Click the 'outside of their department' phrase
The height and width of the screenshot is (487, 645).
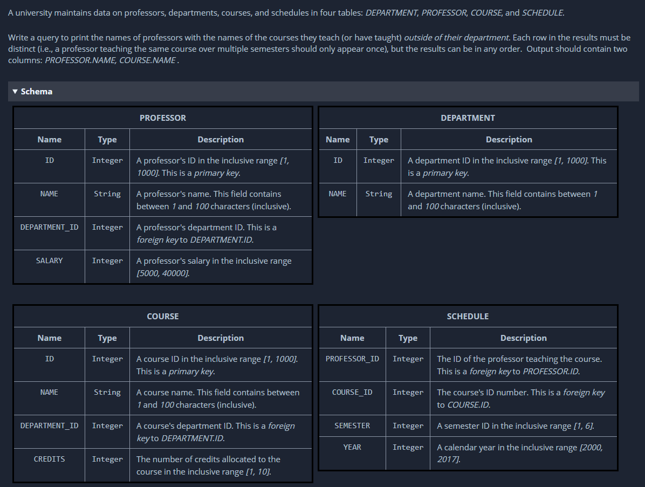pyautogui.click(x=457, y=37)
